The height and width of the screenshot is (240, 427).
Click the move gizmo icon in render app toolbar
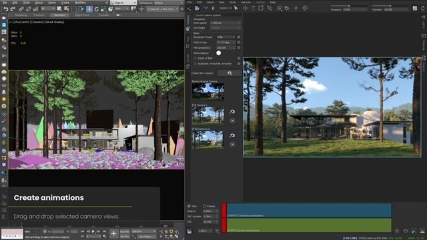(x=245, y=8)
